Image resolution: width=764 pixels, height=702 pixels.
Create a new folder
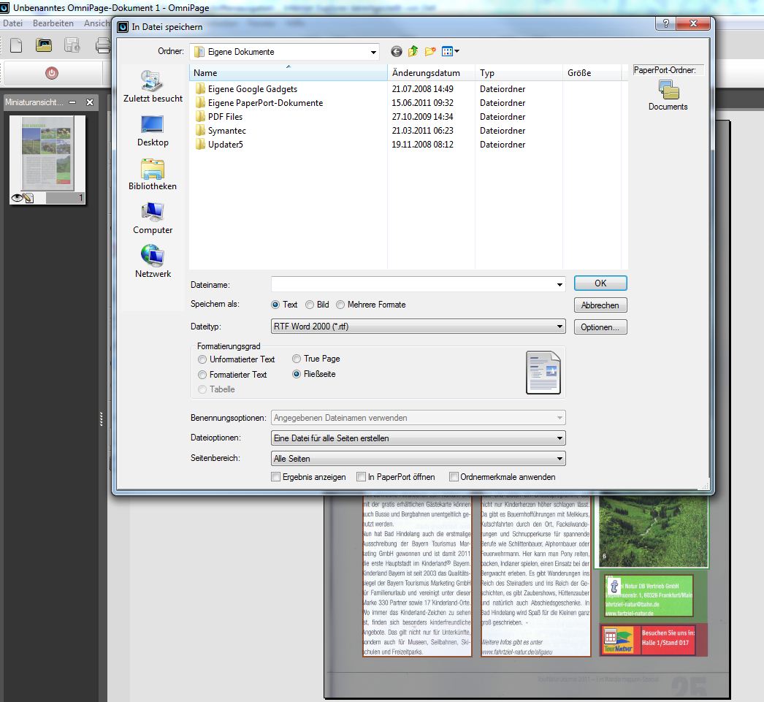(430, 52)
